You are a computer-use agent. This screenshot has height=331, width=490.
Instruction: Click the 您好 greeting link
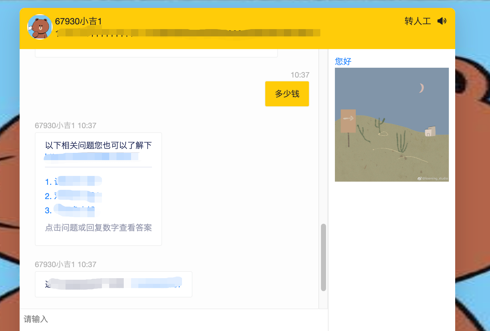343,61
